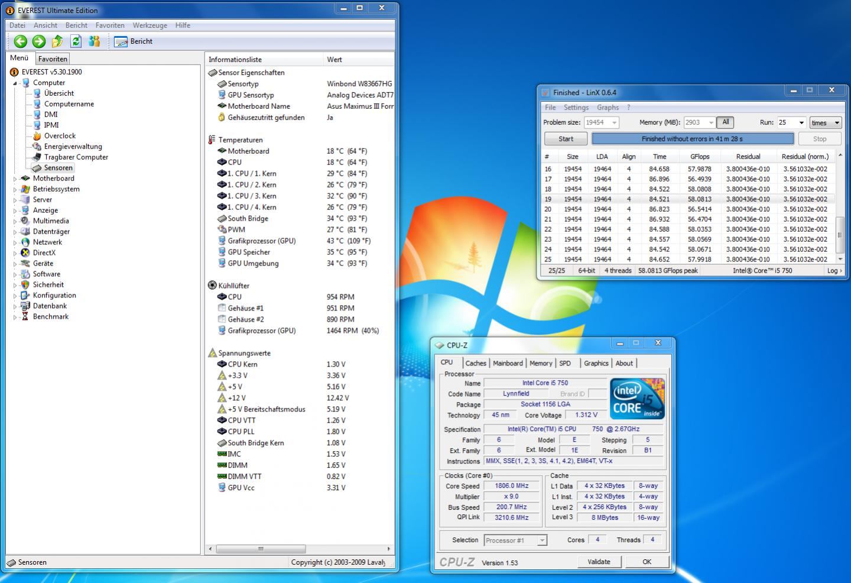
Task: Select Overclock in the Computer tree
Action: click(60, 136)
